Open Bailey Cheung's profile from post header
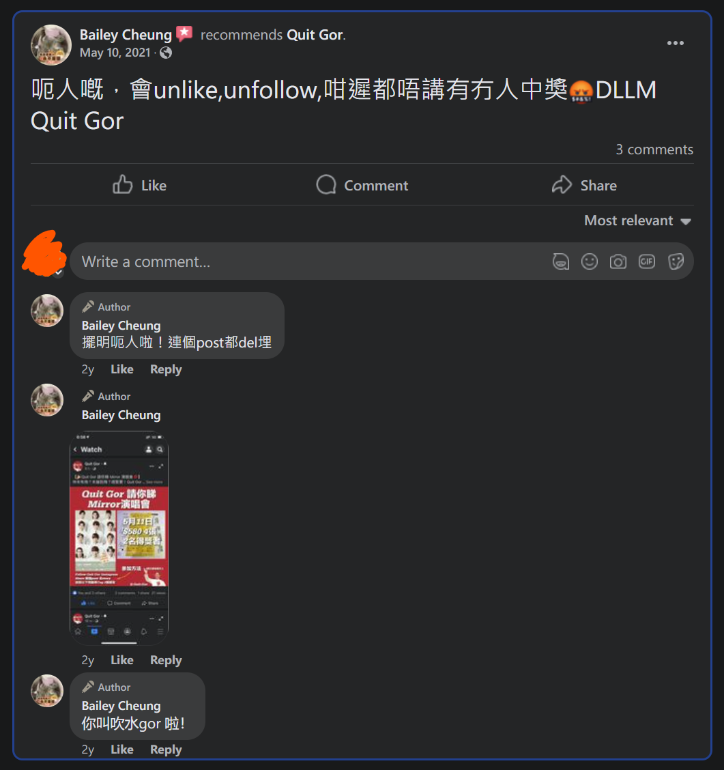Viewport: 724px width, 770px height. click(x=126, y=35)
